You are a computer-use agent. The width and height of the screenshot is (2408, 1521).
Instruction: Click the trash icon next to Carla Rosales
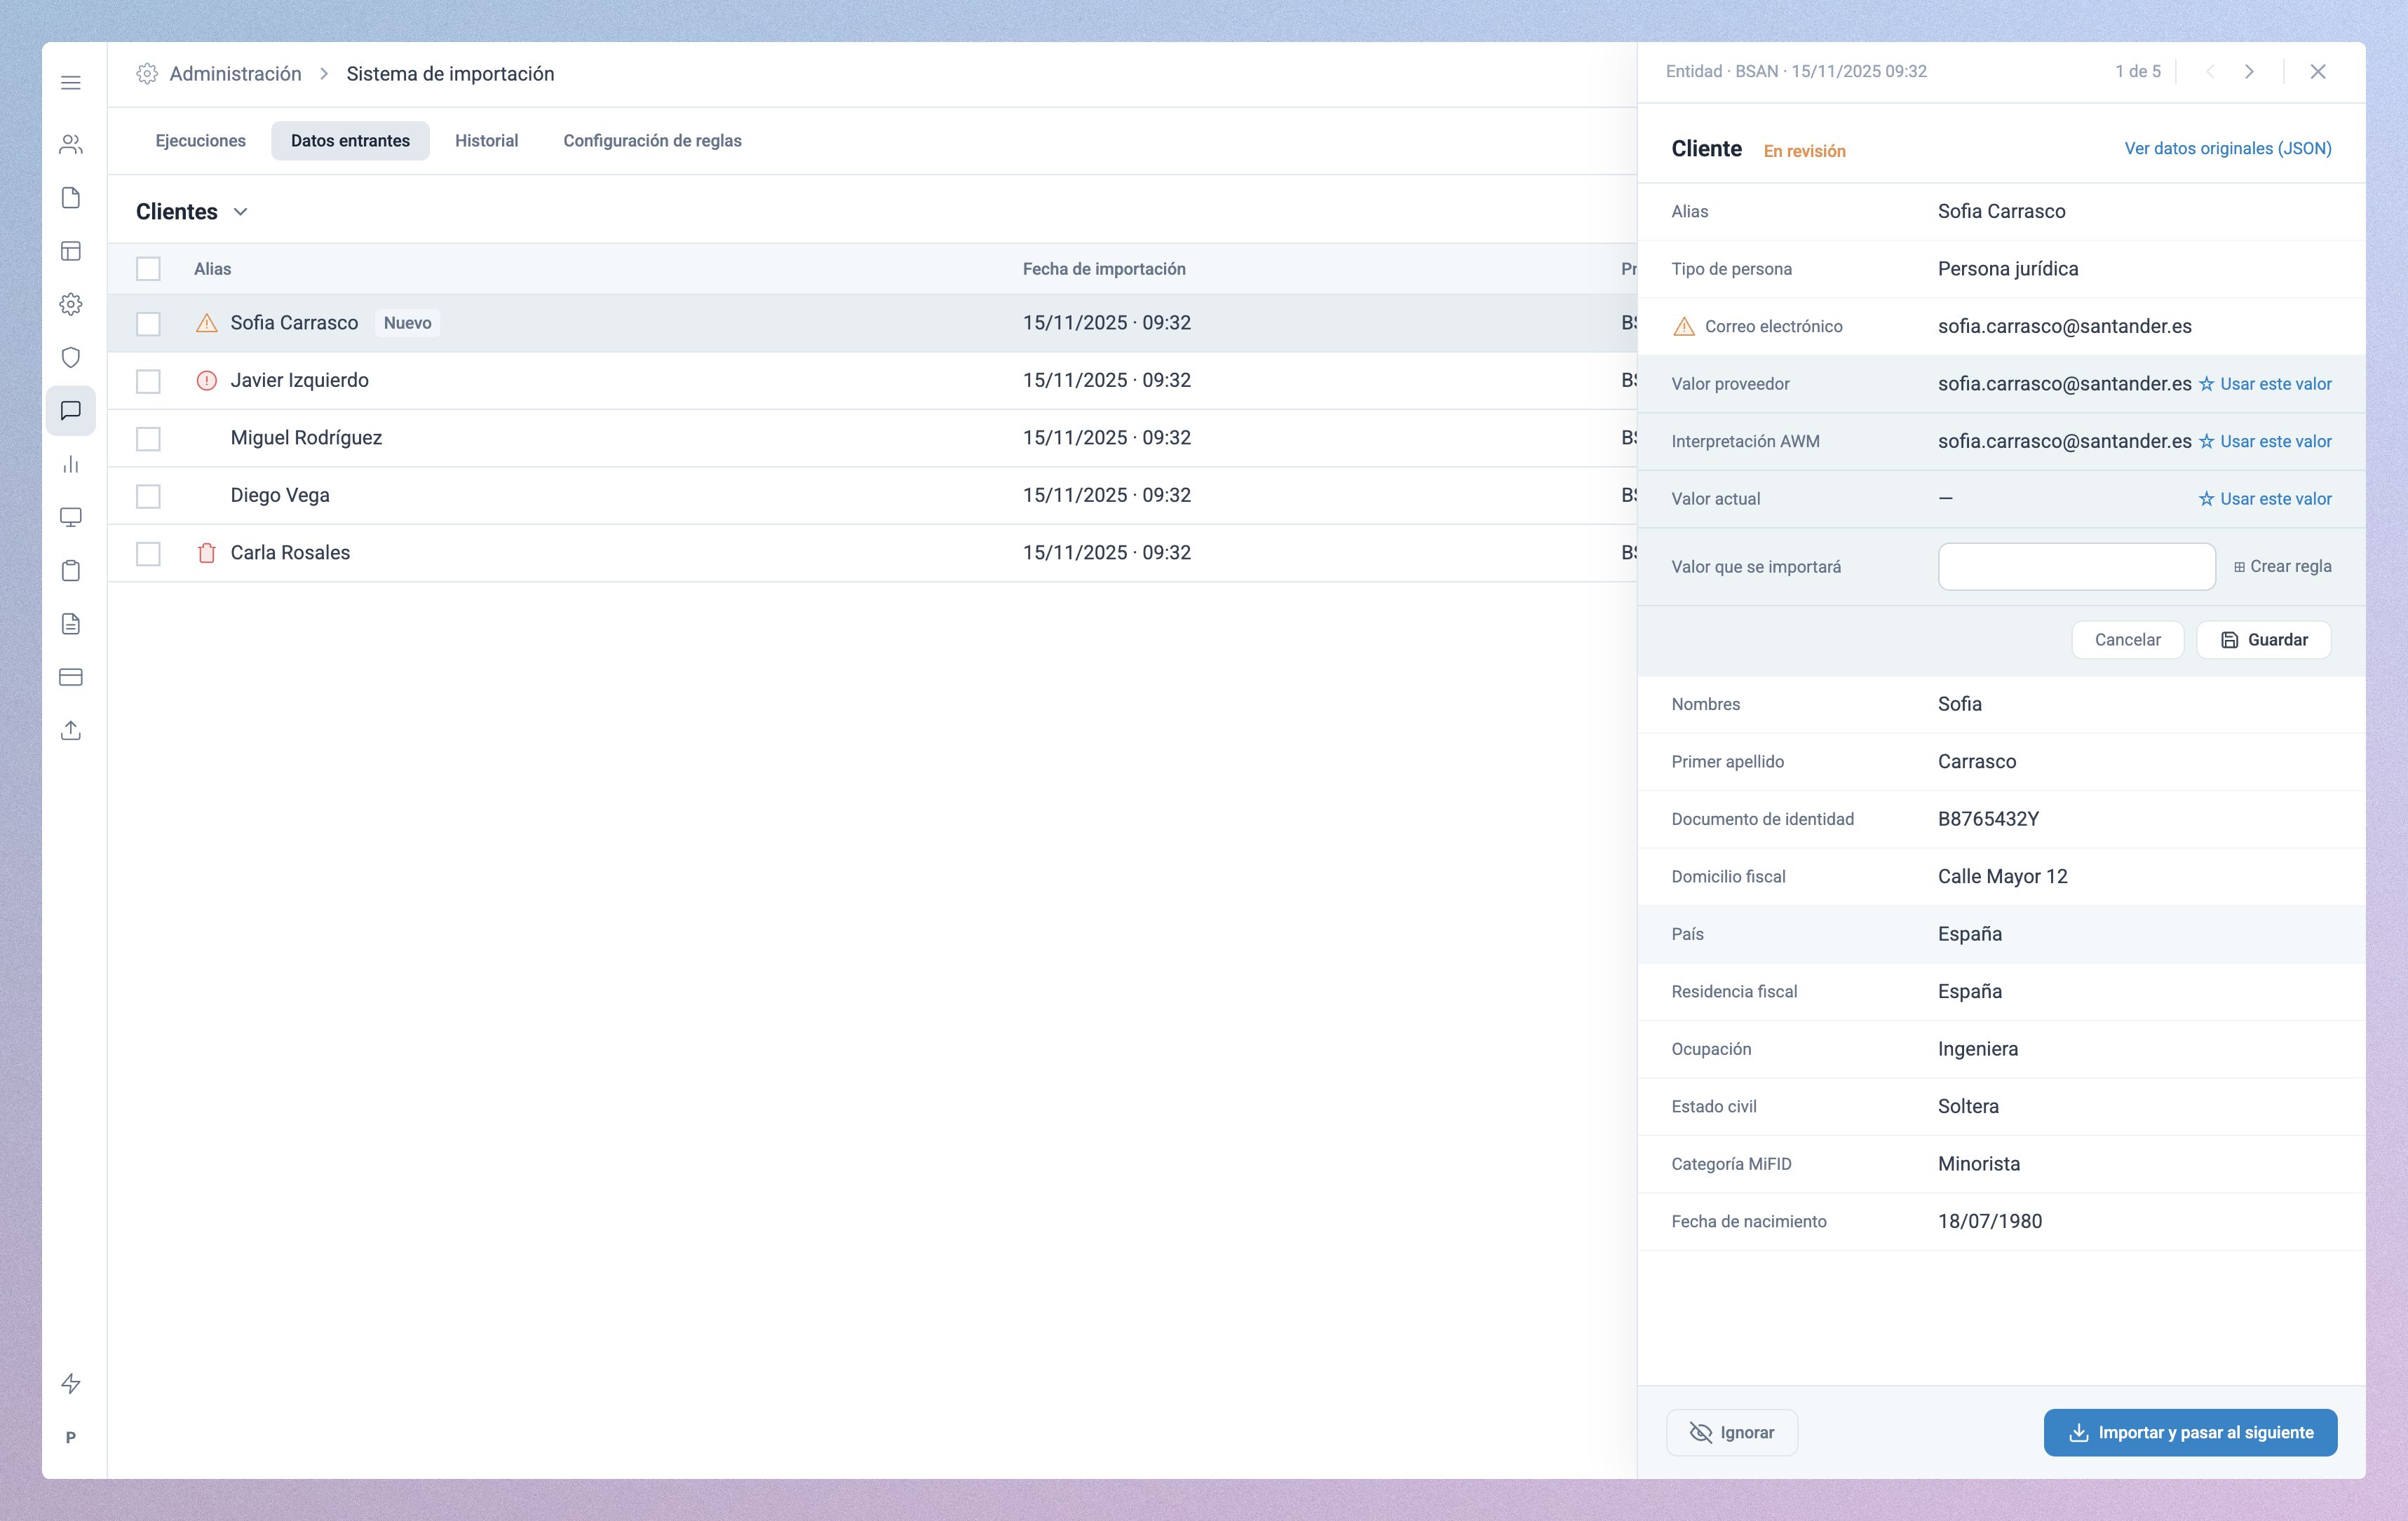(207, 552)
